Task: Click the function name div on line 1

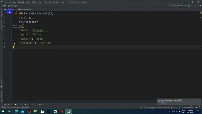Action: pos(21,13)
